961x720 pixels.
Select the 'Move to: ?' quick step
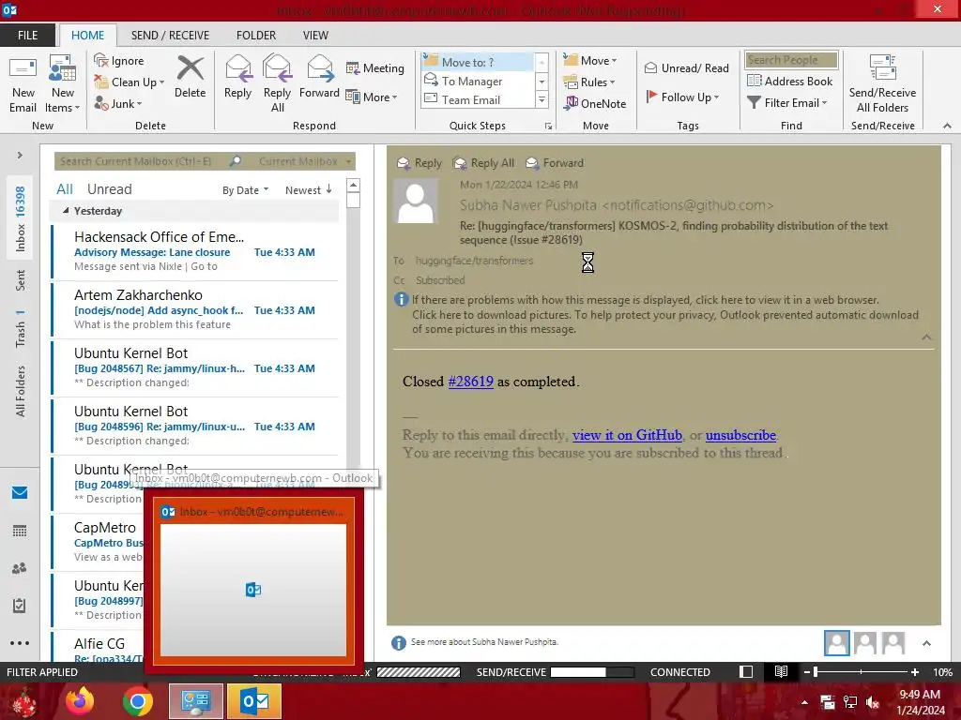478,62
